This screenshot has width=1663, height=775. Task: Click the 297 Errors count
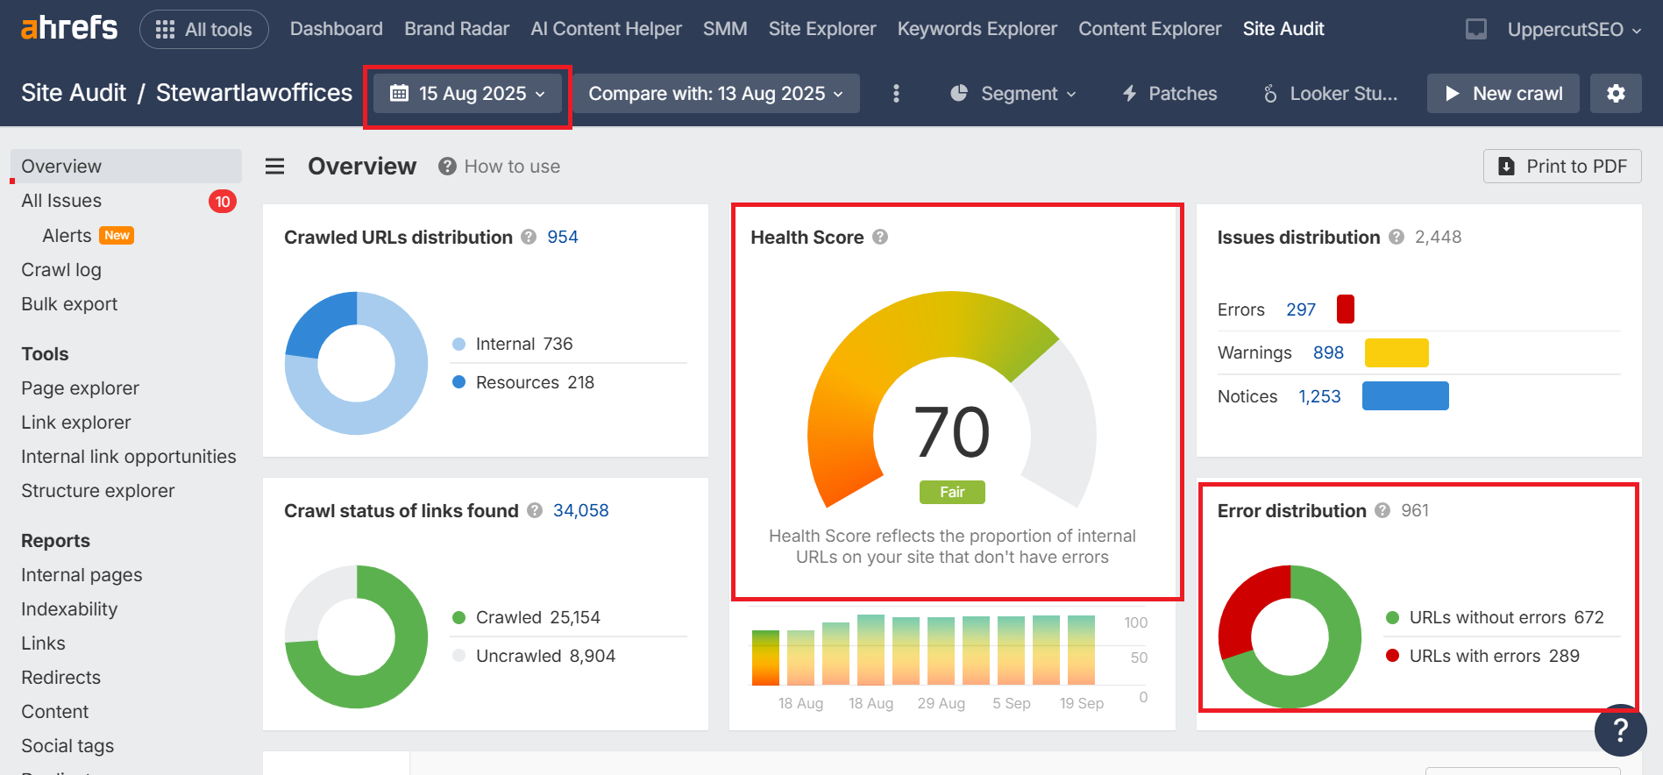[1301, 309]
